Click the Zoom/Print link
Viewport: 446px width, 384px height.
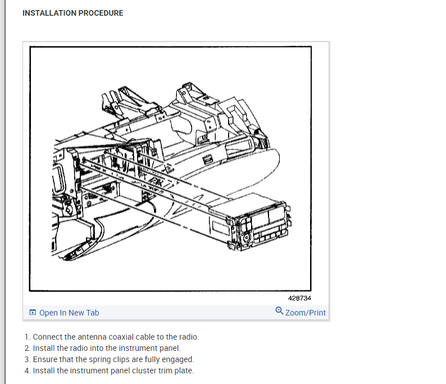(301, 312)
